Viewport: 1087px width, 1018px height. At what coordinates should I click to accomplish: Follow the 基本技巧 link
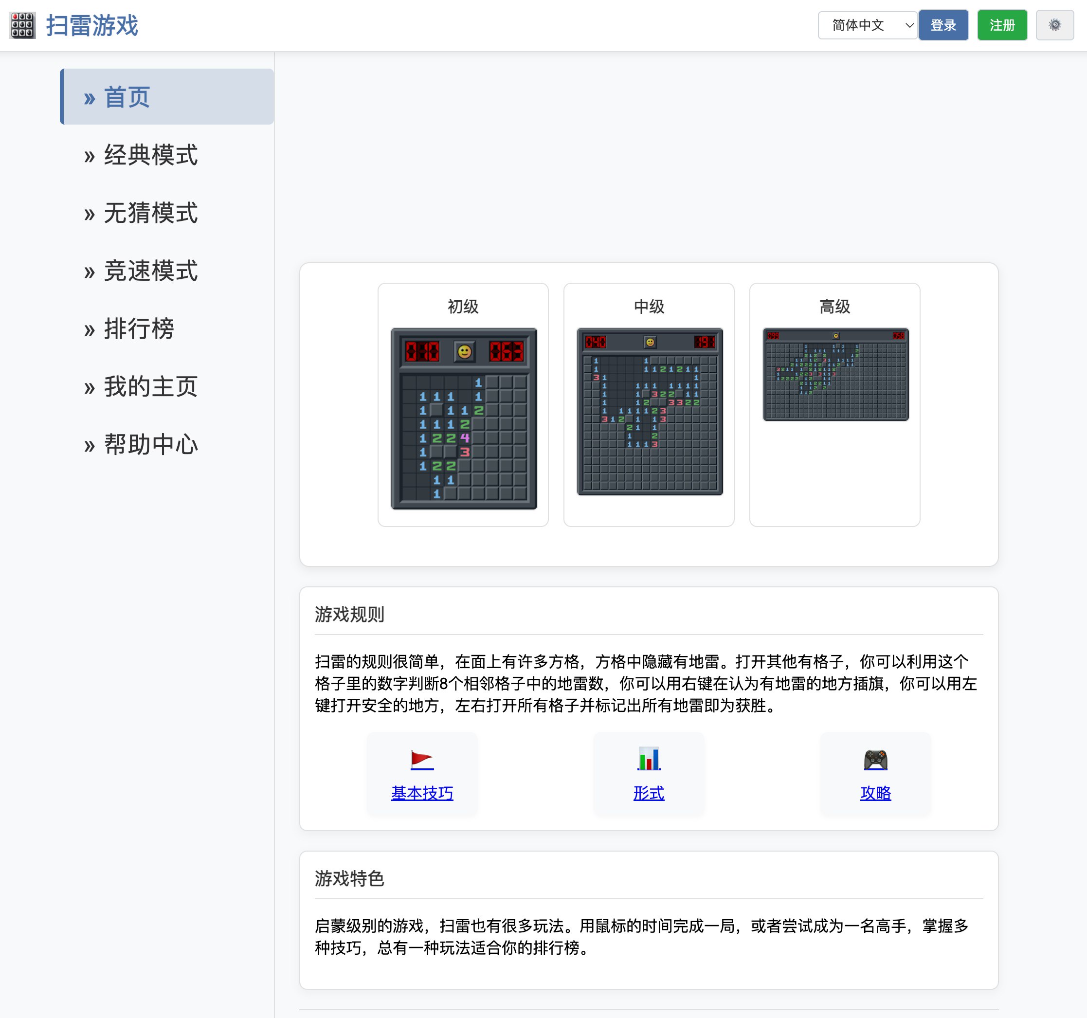click(x=421, y=793)
